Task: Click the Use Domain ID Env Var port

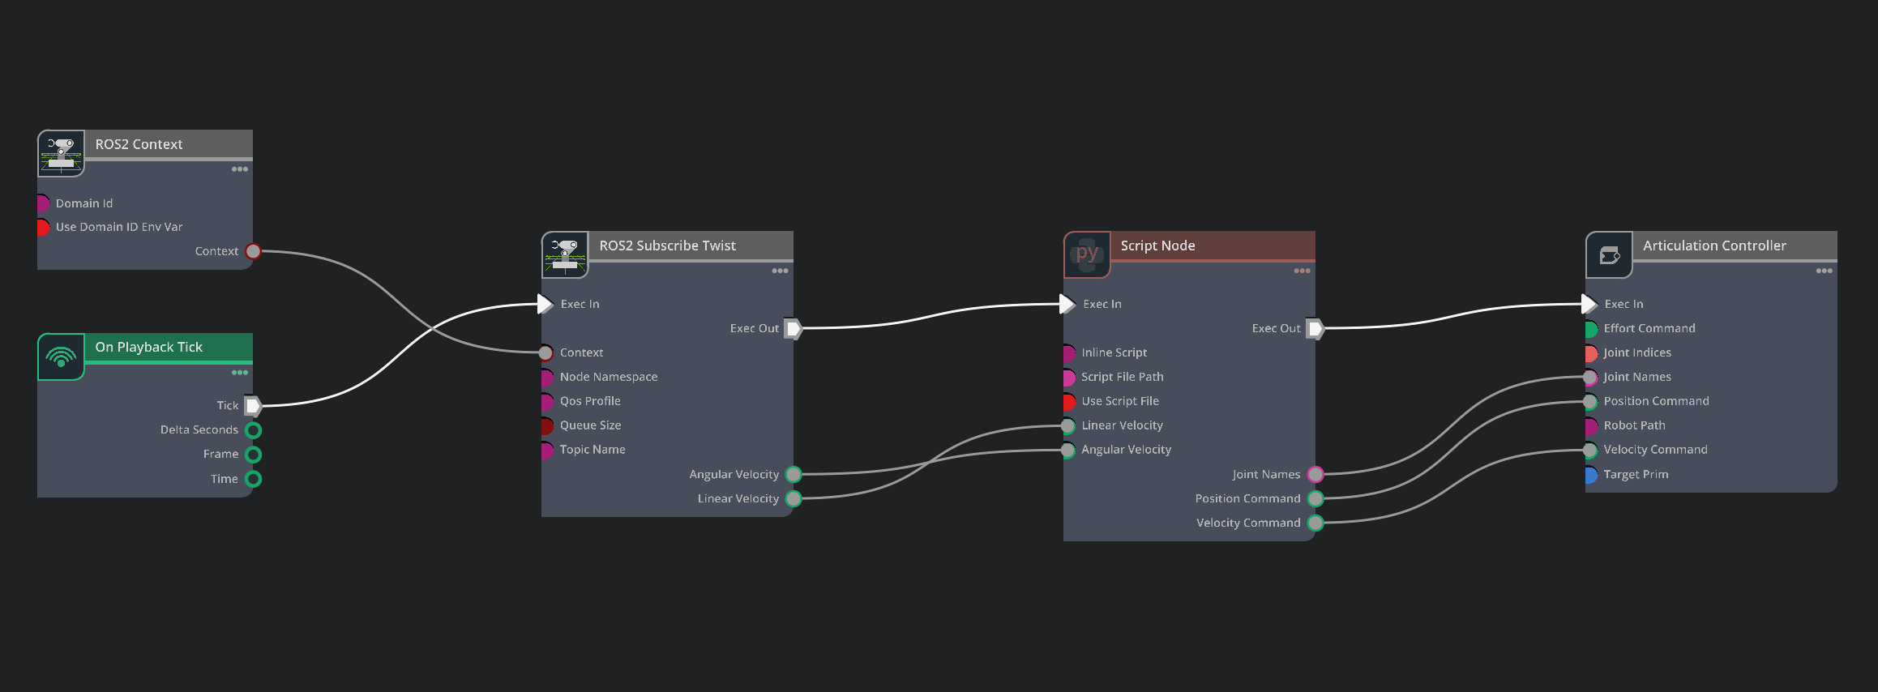Action: 42,227
